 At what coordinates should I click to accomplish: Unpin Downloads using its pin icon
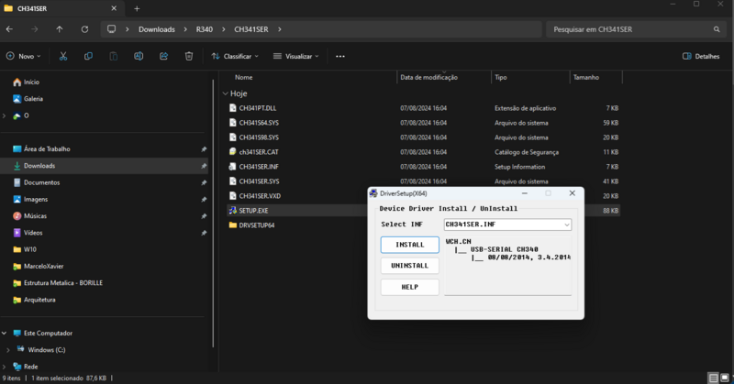[x=204, y=166]
